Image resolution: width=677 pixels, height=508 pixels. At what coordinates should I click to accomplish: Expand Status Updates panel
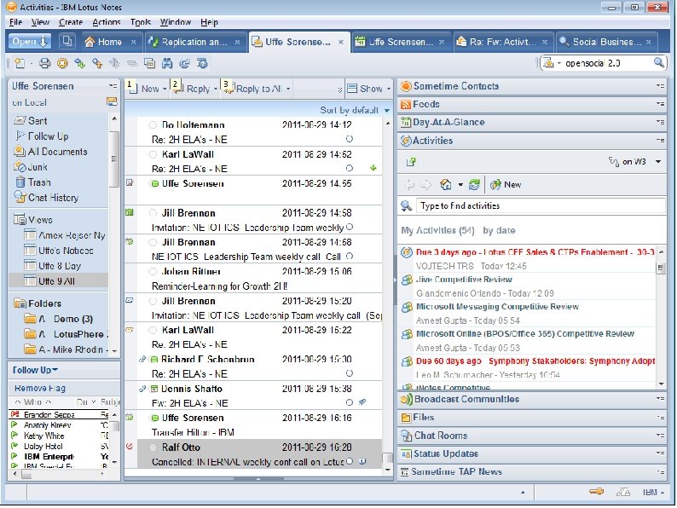(x=531, y=453)
